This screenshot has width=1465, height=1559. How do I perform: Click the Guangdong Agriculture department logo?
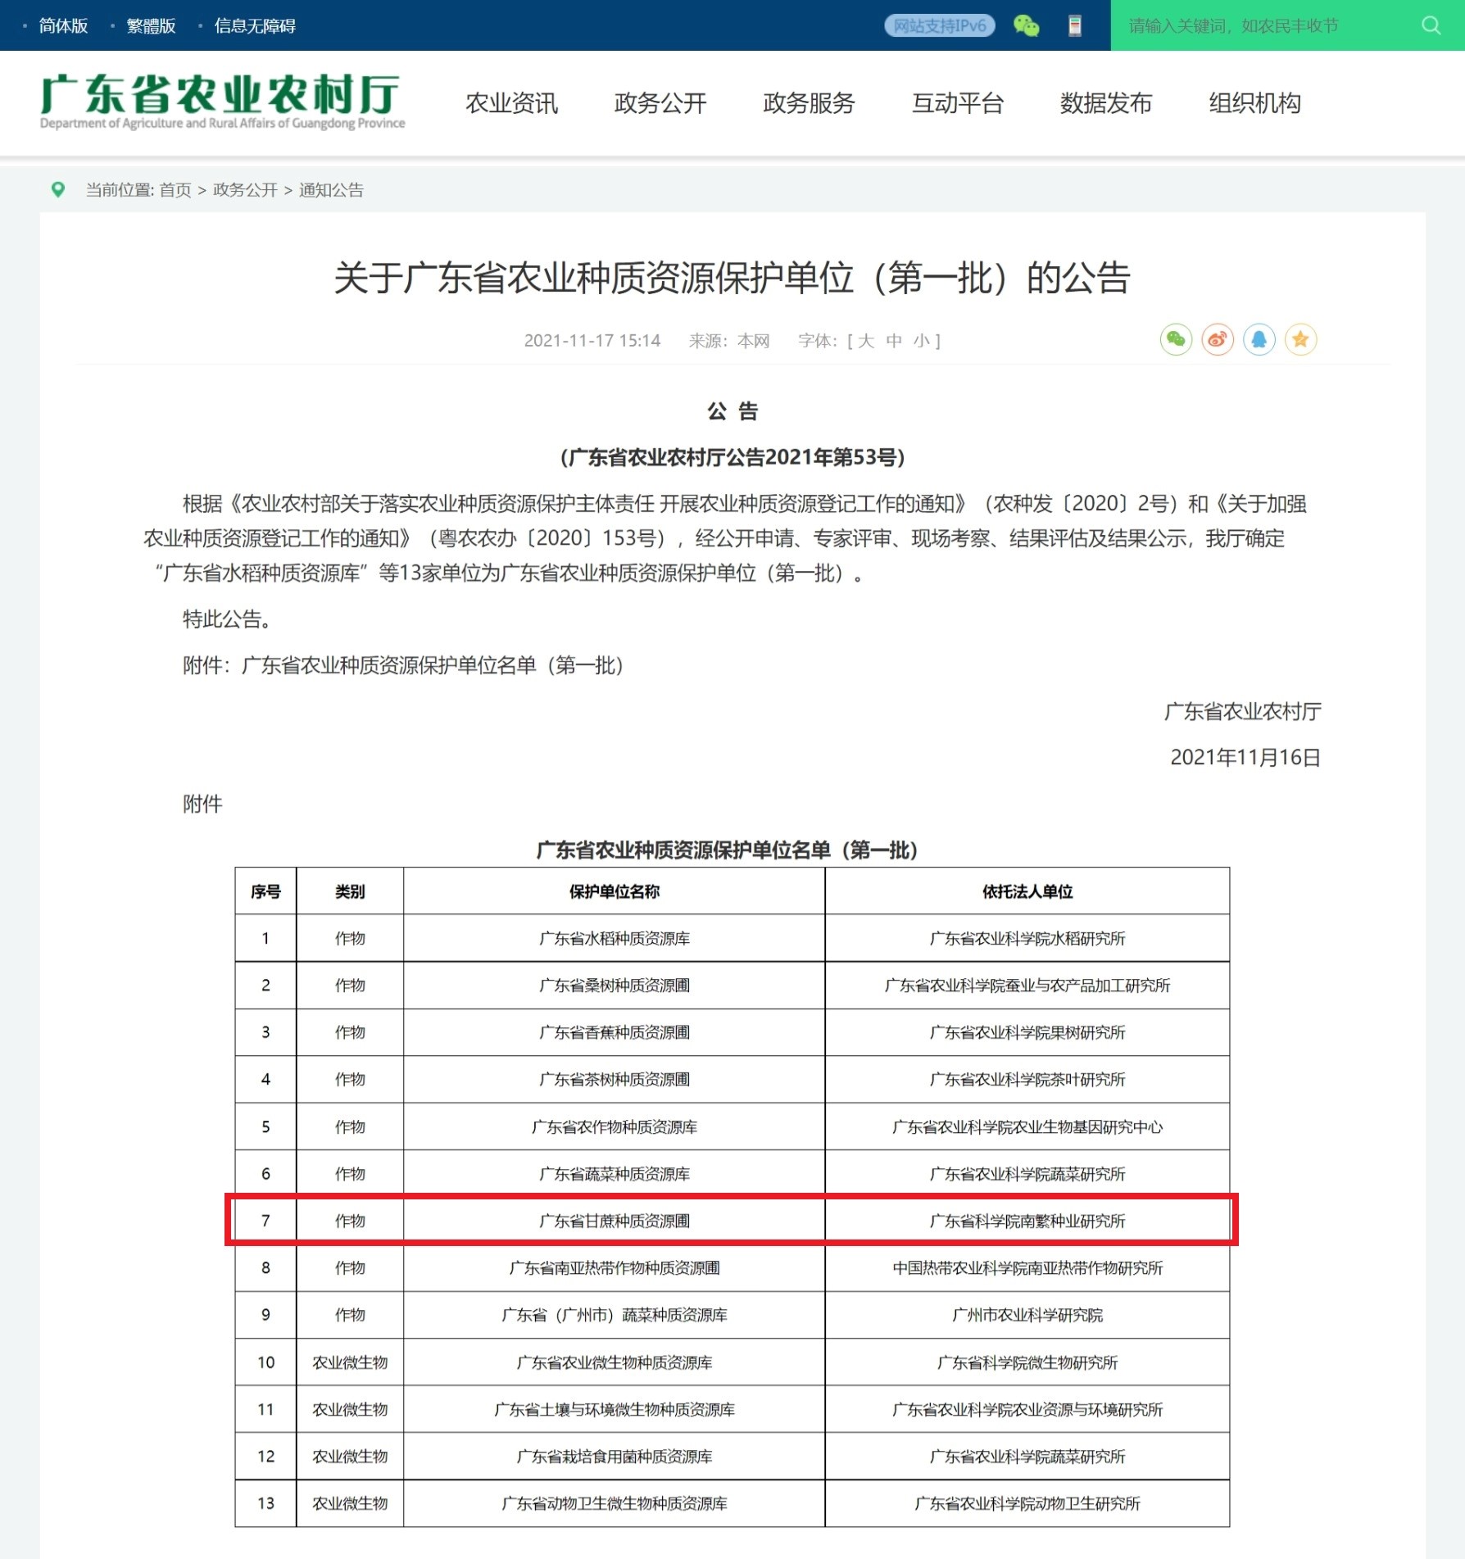222,102
